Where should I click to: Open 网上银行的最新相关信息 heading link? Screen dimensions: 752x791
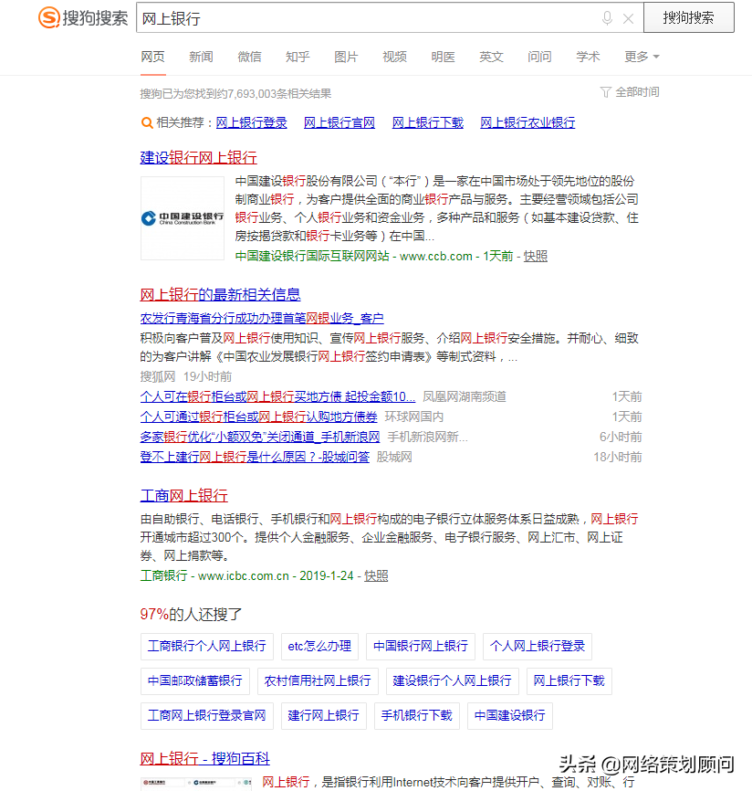tap(220, 294)
